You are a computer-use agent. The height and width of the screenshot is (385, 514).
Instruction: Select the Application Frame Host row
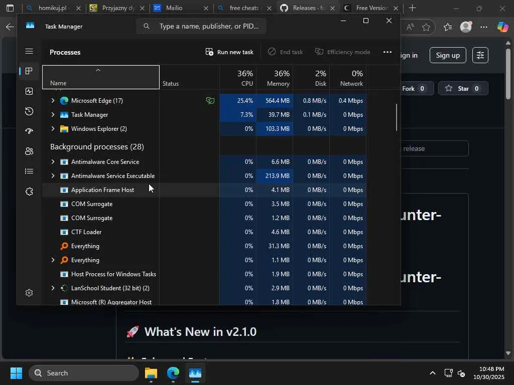click(204, 190)
